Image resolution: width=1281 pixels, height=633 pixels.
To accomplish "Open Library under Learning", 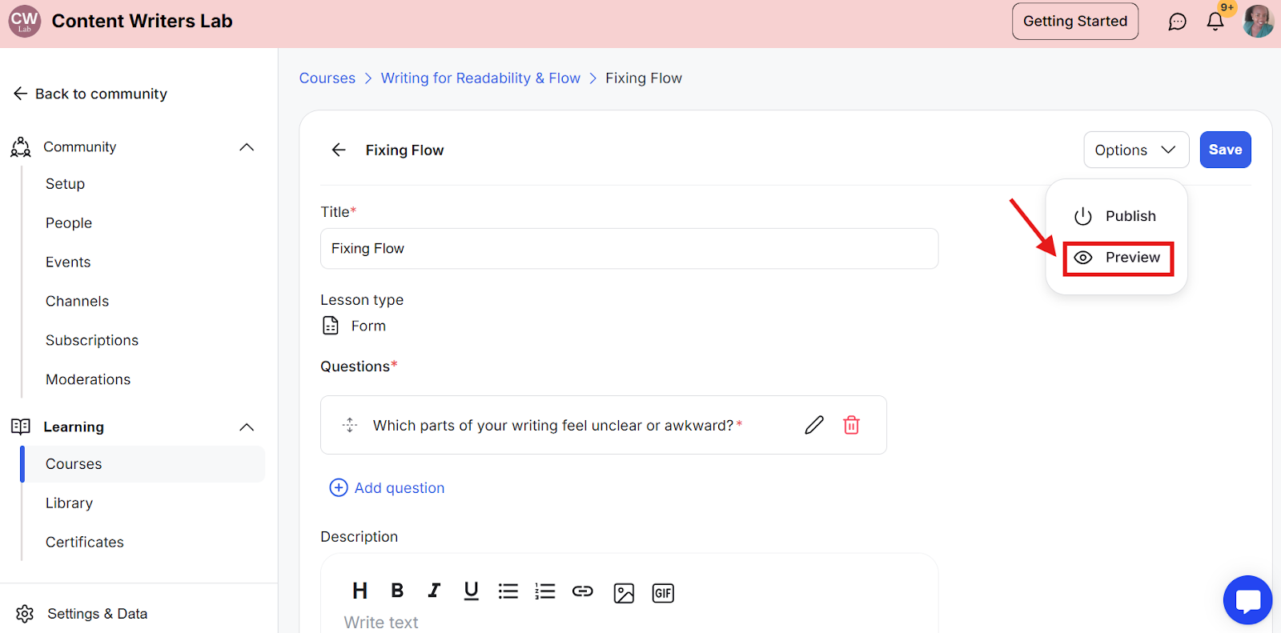I will (69, 503).
